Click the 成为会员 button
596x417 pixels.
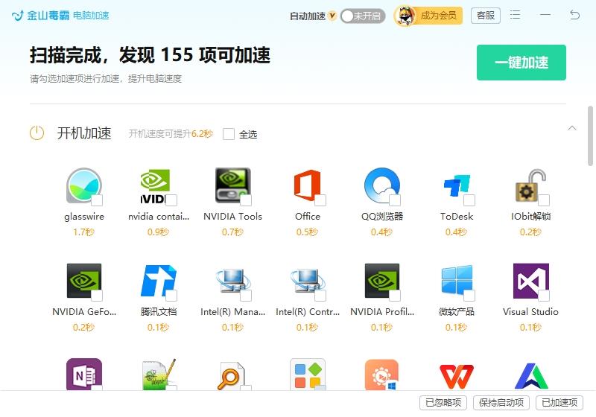(438, 16)
